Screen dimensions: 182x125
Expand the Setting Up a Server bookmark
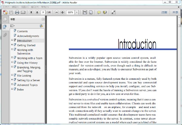point(12,79)
